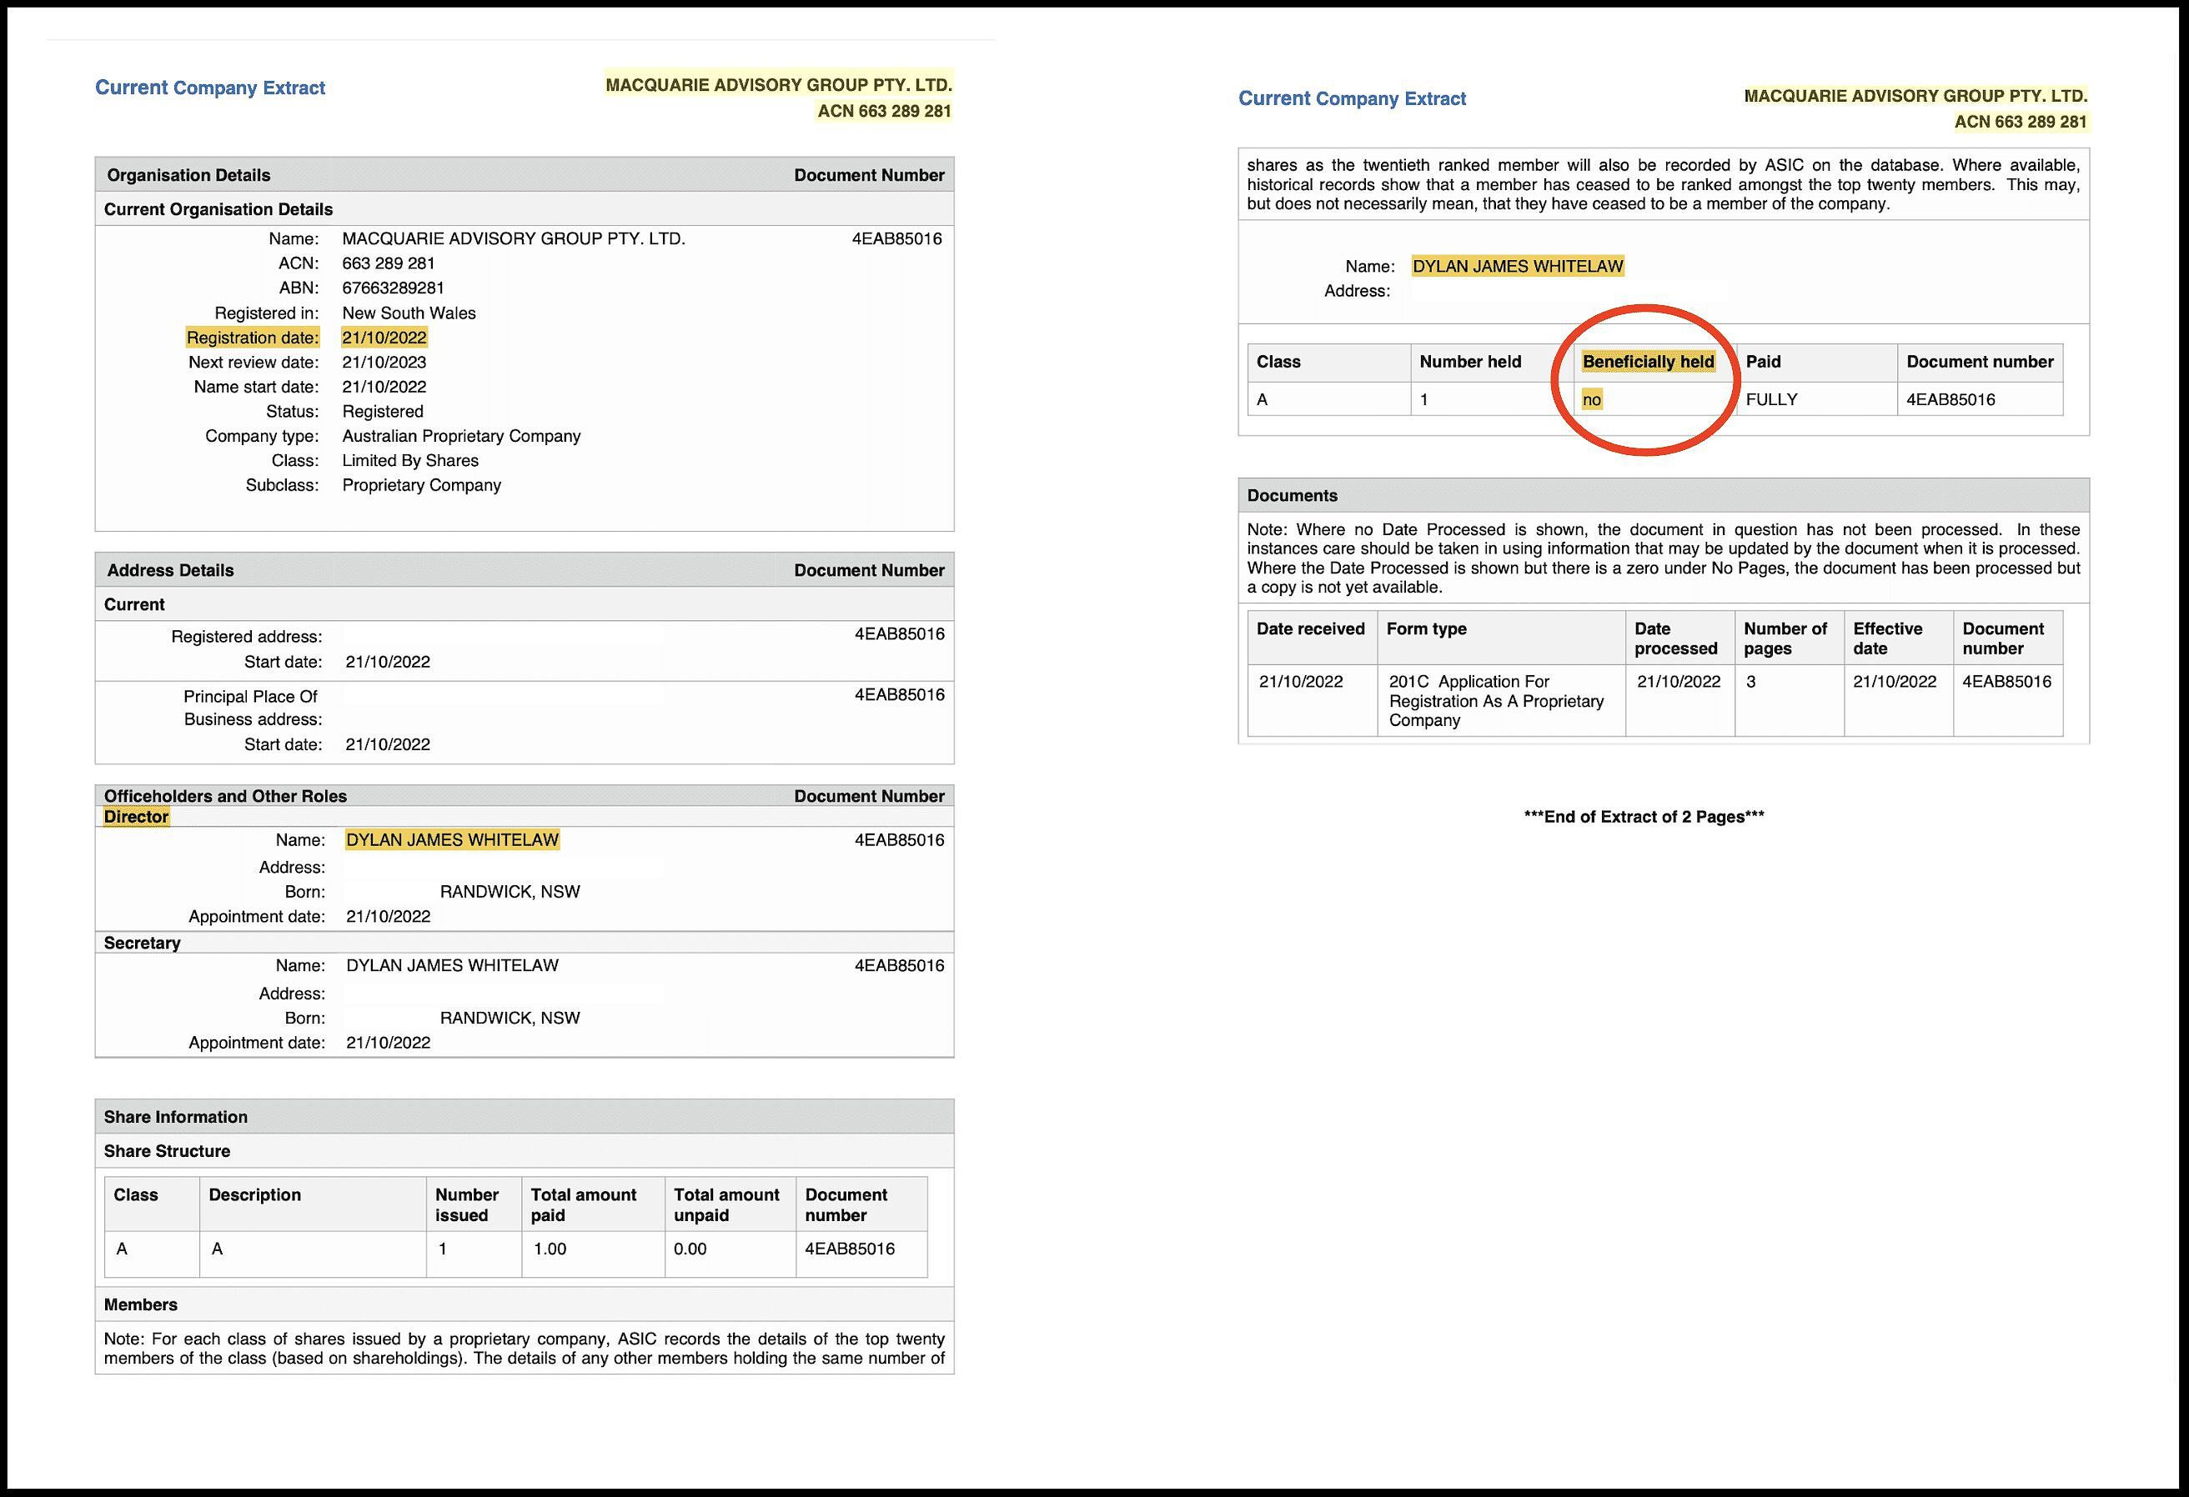Screen dimensions: 2189x1497
Task: Click 'Officeholders and Other Roles' header
Action: (225, 797)
